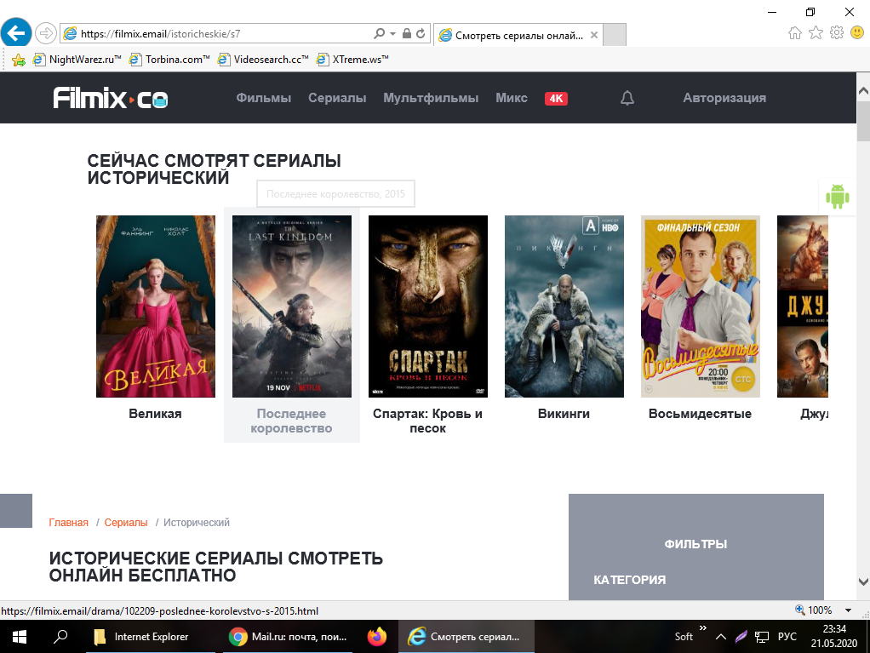The width and height of the screenshot is (870, 653).
Task: Open the Windows Start menu
Action: pos(19,636)
